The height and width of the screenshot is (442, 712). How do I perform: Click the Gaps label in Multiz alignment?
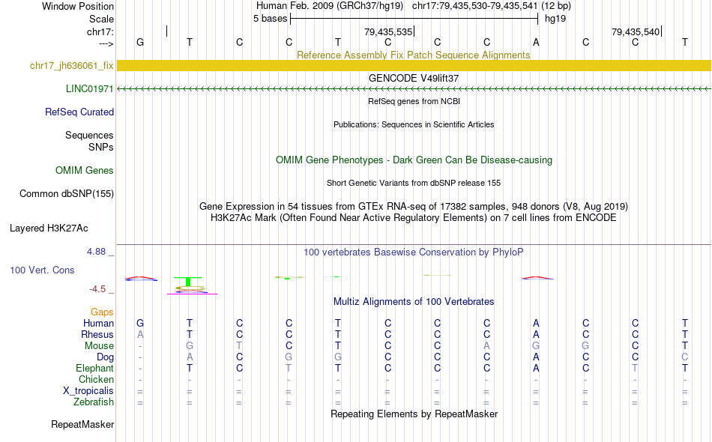click(102, 312)
